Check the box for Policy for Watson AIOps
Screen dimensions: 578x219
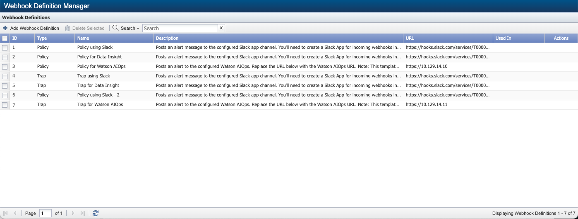(x=5, y=67)
